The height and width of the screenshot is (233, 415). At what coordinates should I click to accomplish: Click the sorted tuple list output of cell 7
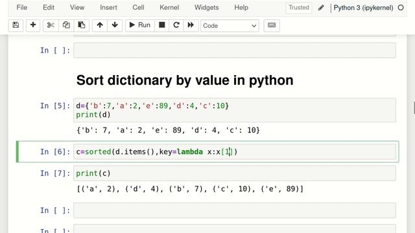(190, 189)
